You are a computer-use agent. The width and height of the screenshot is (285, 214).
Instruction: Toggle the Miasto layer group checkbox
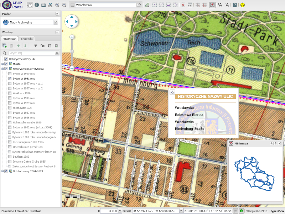click(x=6, y=64)
